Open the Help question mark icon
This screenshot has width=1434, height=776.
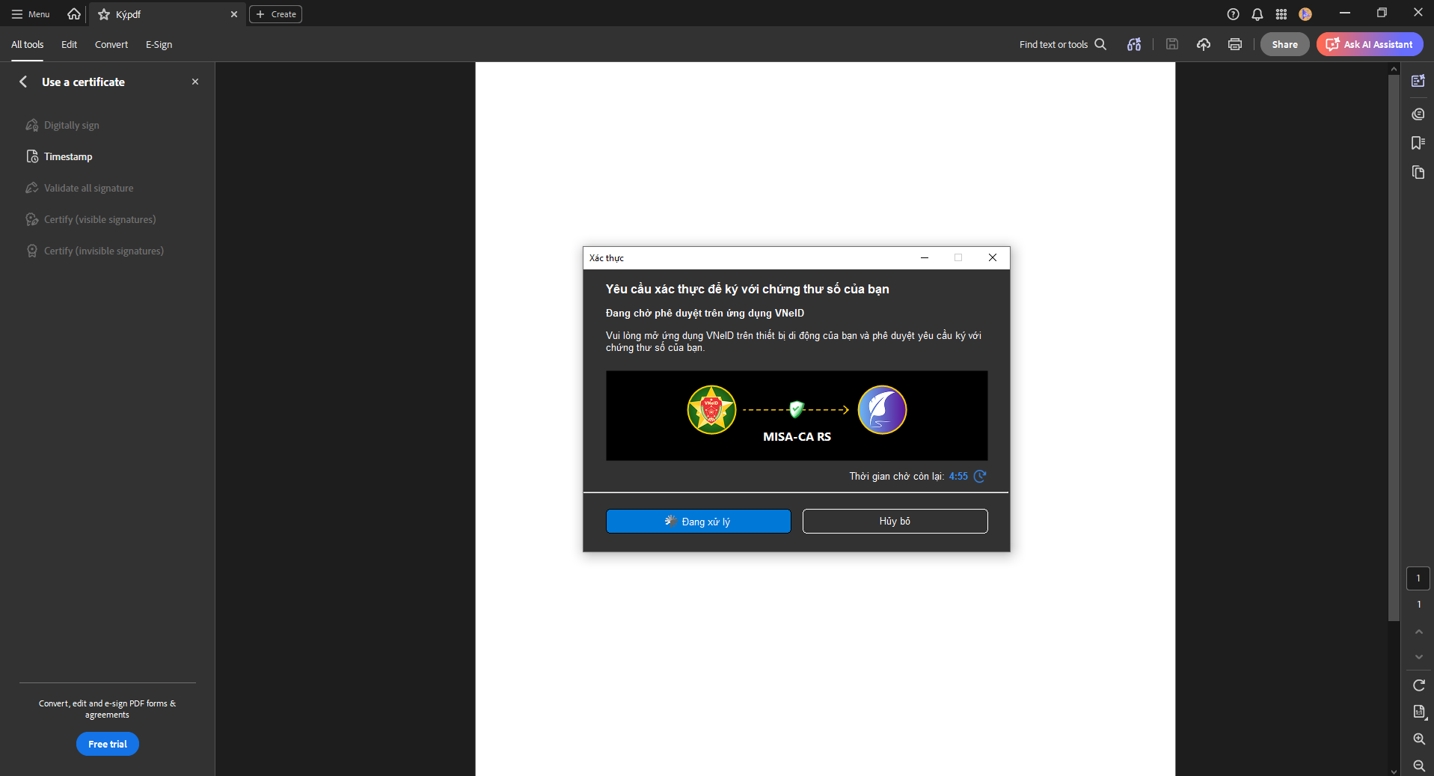click(x=1234, y=14)
